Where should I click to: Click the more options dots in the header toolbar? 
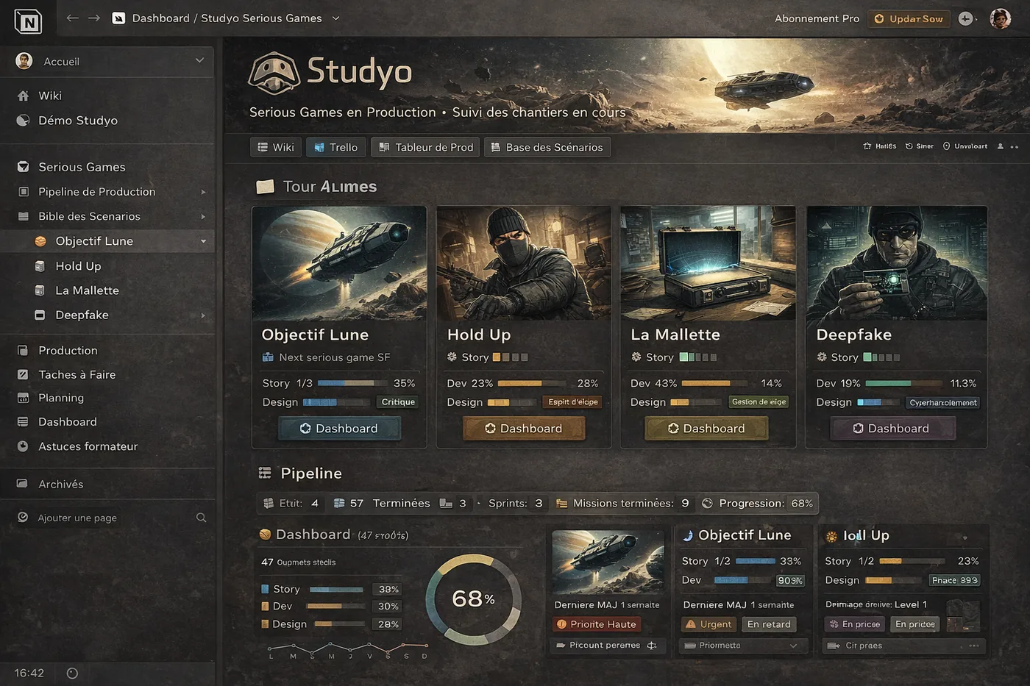1015,146
